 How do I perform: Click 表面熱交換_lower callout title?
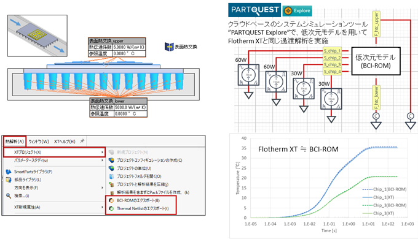pyautogui.click(x=118, y=101)
